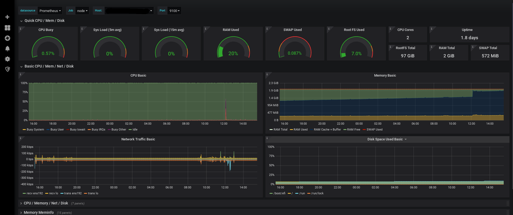Click the Explore compass icon
The height and width of the screenshot is (215, 513).
[7, 38]
